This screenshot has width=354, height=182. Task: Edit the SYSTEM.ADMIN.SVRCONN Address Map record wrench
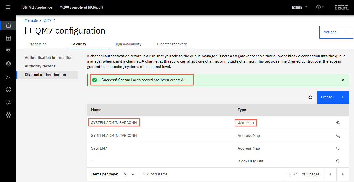(x=338, y=136)
